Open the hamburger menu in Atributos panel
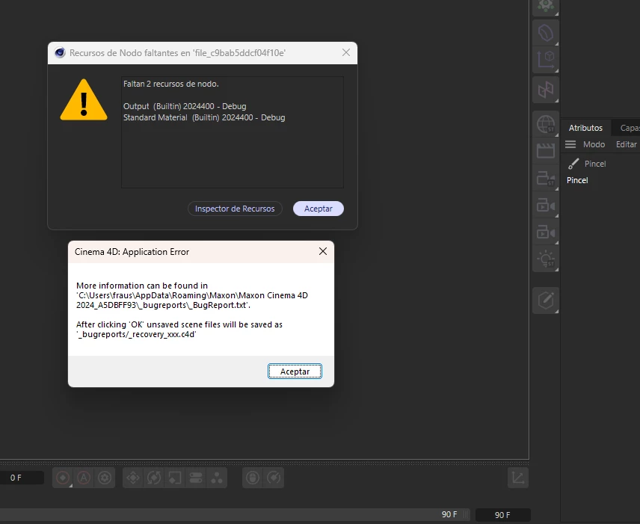Screen dimensions: 640x524 point(570,144)
